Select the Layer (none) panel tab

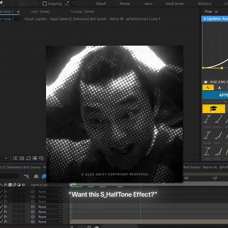40,11
